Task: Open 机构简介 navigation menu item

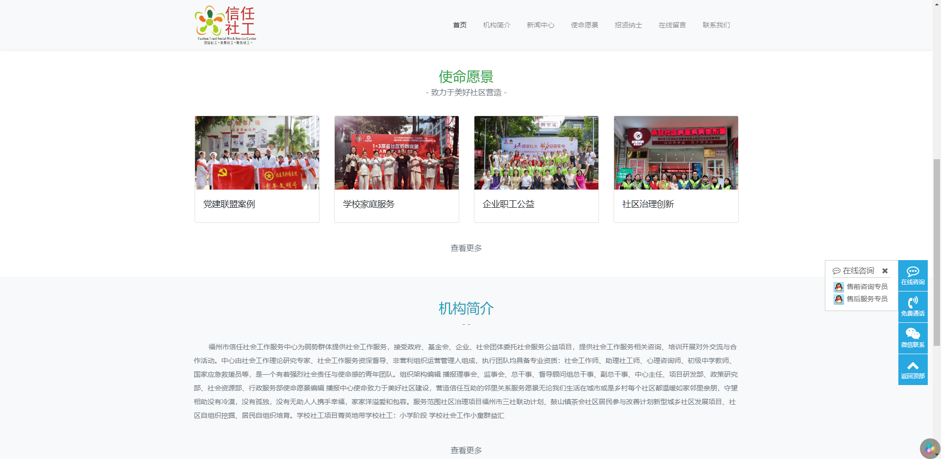Action: click(496, 25)
